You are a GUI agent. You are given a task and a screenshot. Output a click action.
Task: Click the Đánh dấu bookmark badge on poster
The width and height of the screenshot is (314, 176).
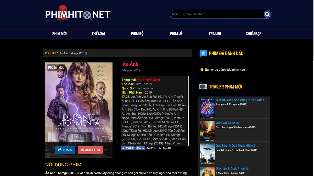56,68
